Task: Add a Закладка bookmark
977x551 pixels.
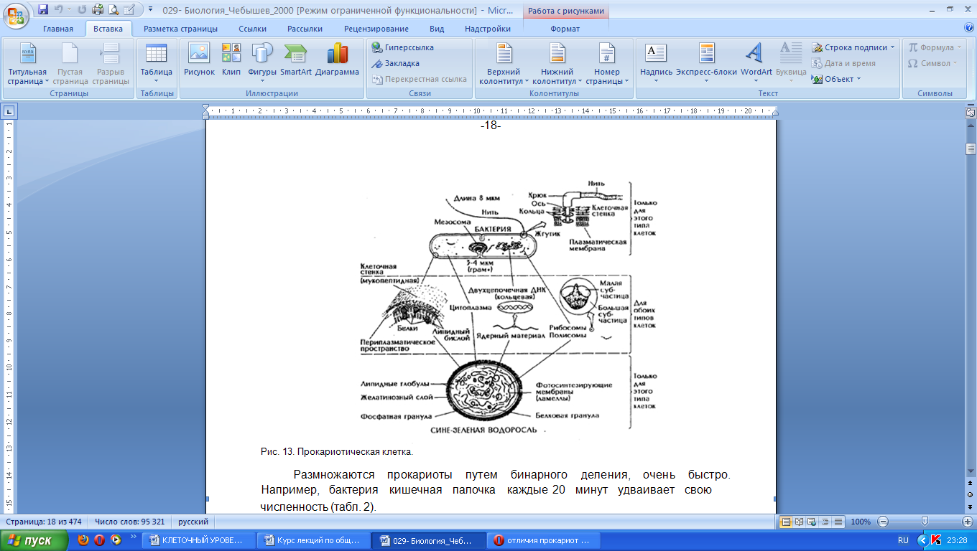Action: (x=396, y=63)
